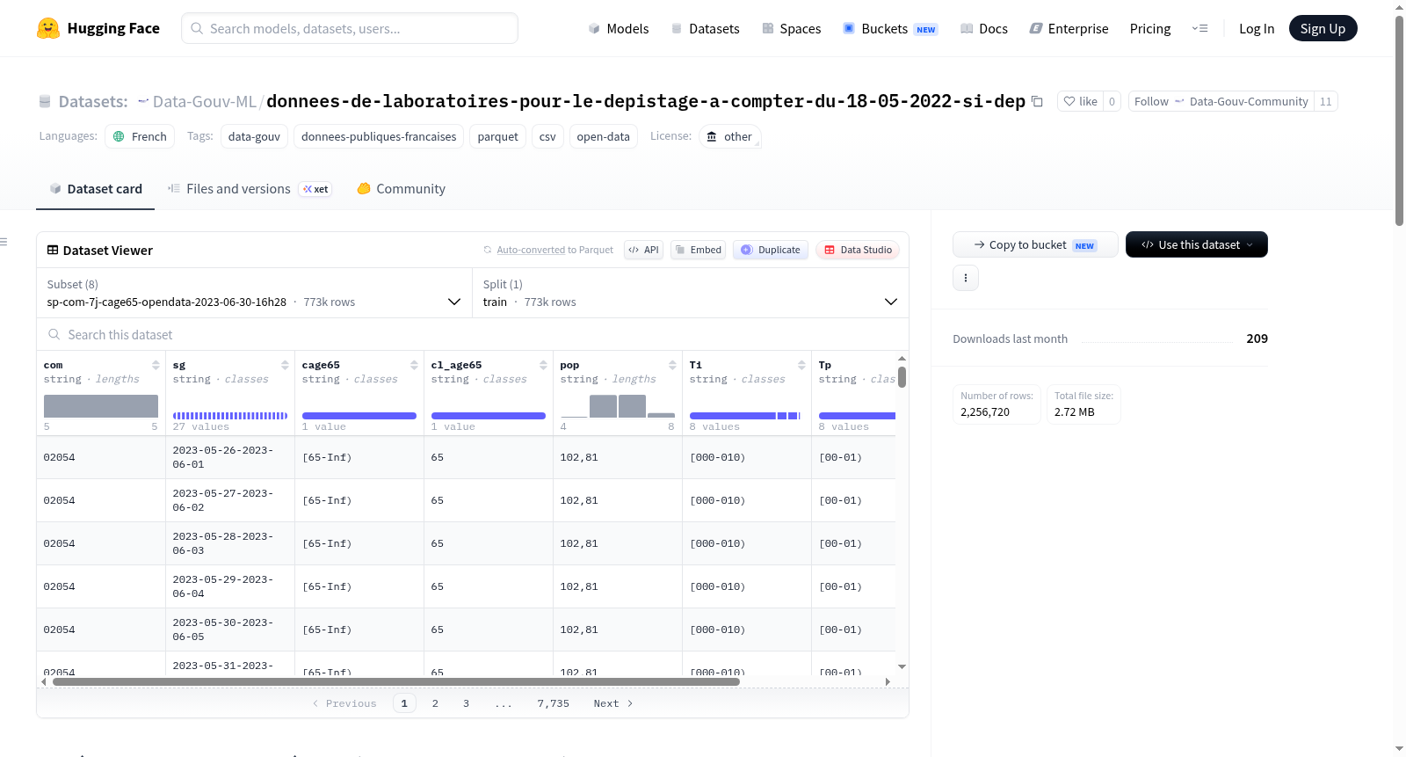The image size is (1406, 757).
Task: Sort the pop column
Action: click(x=672, y=365)
